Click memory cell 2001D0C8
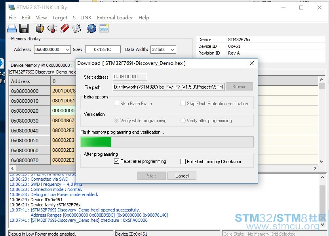 click(x=63, y=91)
